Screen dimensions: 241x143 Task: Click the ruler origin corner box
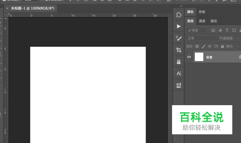point(6,15)
